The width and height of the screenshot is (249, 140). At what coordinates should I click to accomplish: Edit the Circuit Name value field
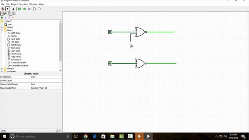coord(46,77)
